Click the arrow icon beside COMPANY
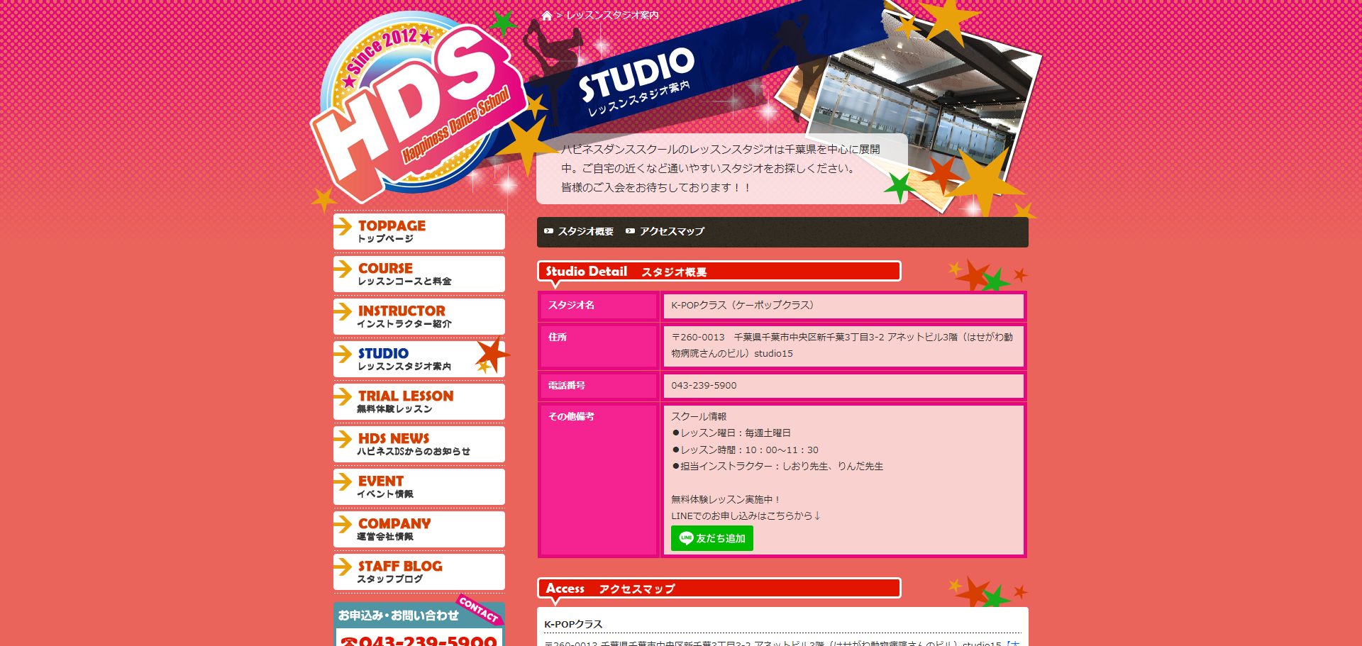Screen dimensions: 1362x646 [343, 524]
